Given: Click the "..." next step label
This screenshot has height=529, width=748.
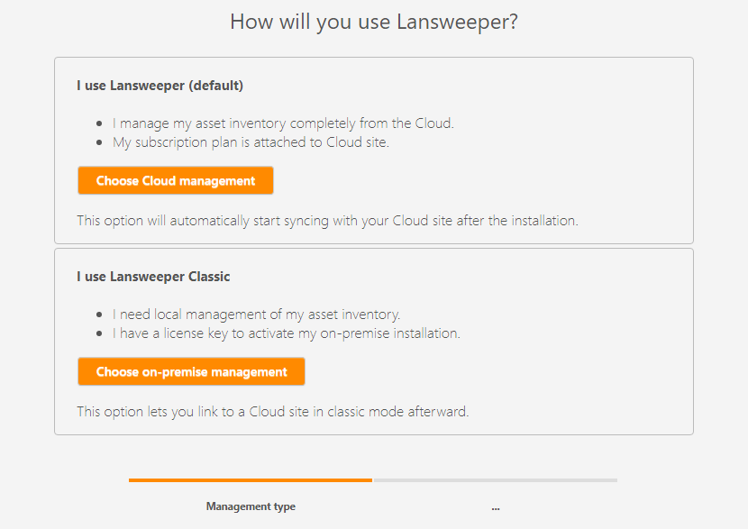Looking at the screenshot, I should (x=496, y=507).
